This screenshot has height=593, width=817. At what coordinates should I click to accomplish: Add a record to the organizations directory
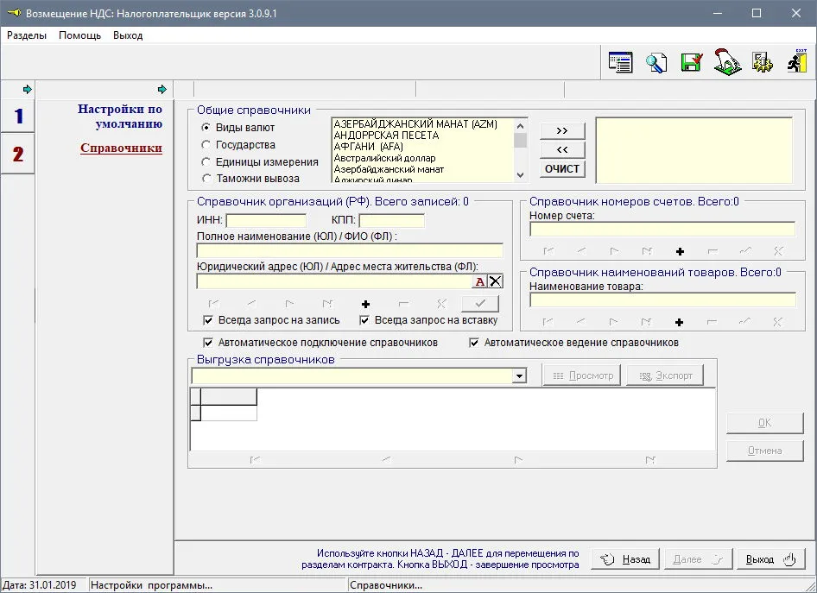point(366,304)
